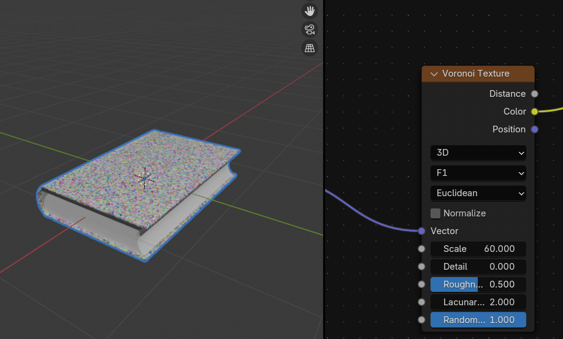Click the pan view hand icon
The width and height of the screenshot is (563, 339).
coord(310,11)
